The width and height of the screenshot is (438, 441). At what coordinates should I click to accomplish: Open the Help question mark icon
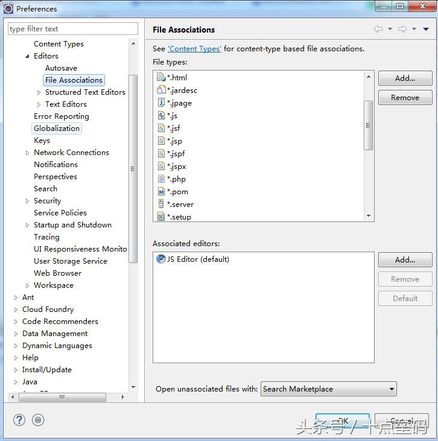[19, 420]
